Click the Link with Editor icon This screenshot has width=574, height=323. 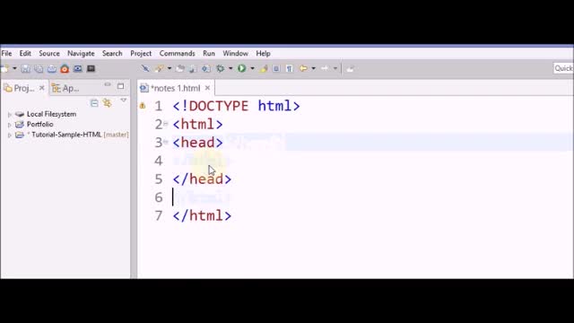[x=107, y=103]
